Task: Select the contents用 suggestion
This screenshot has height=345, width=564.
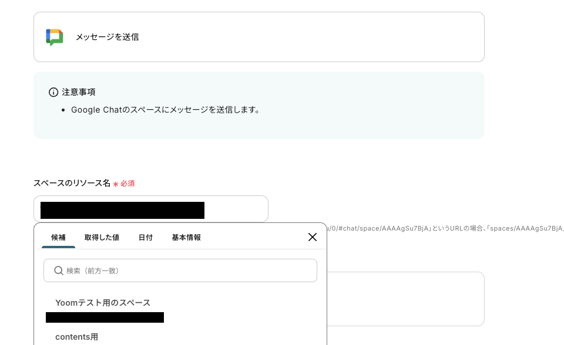Action: pos(76,337)
